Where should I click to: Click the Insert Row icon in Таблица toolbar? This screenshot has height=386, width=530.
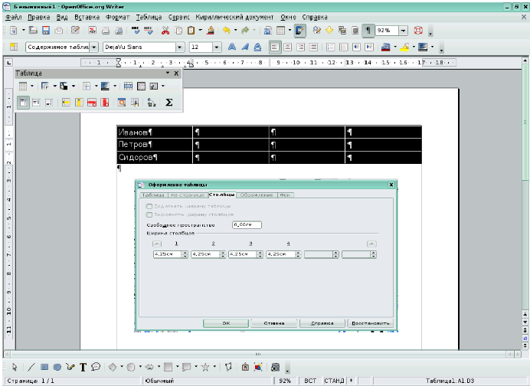(x=66, y=102)
